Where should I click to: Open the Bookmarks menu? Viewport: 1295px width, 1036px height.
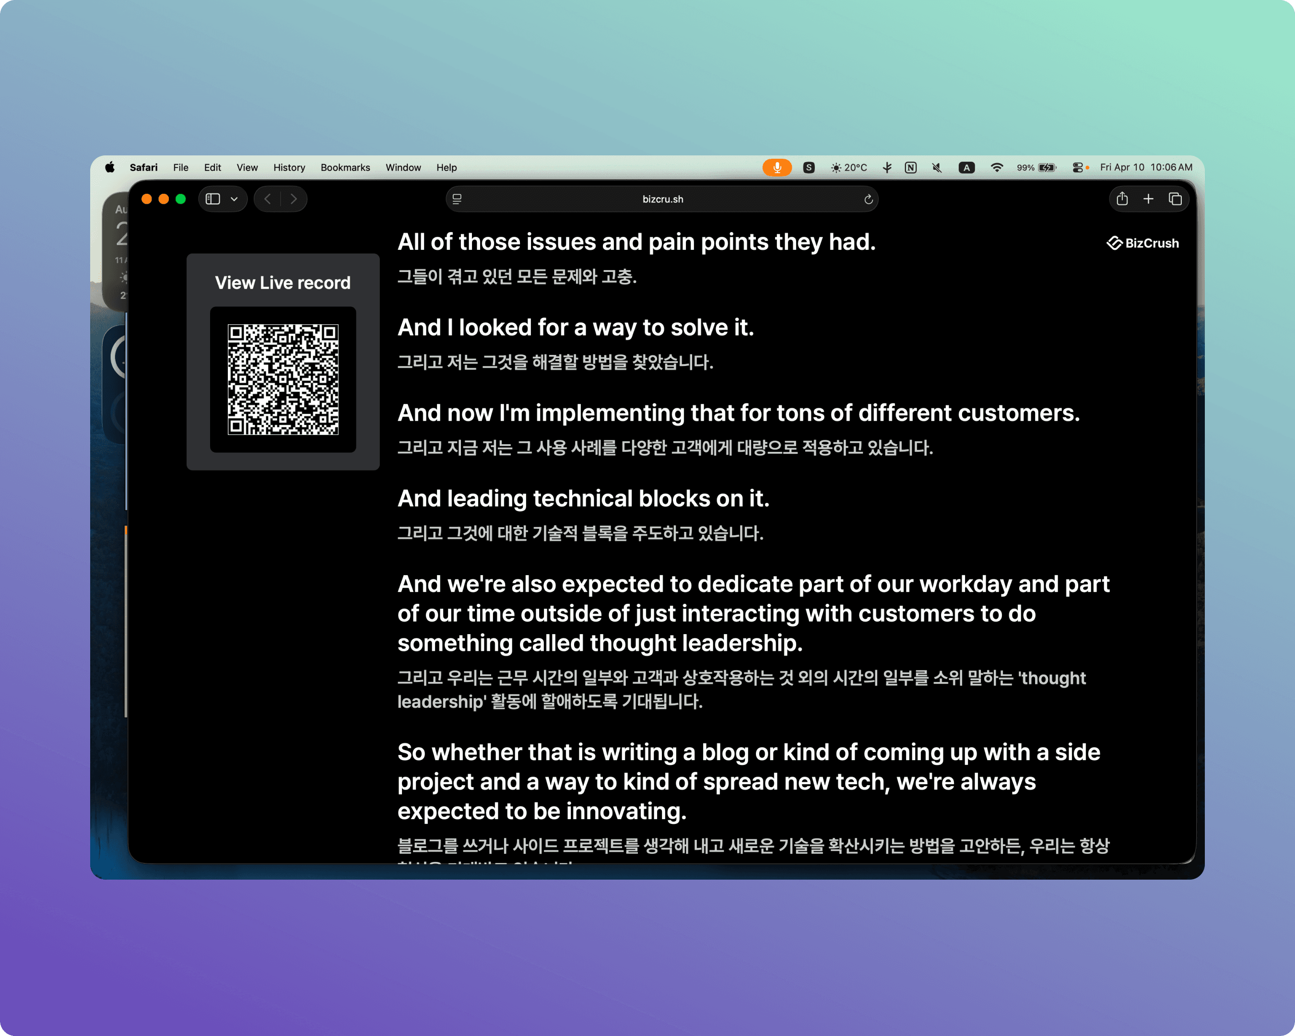(x=345, y=167)
